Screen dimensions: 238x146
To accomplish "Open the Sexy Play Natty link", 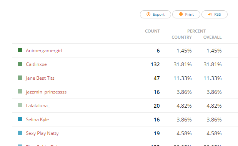I will pos(42,133).
